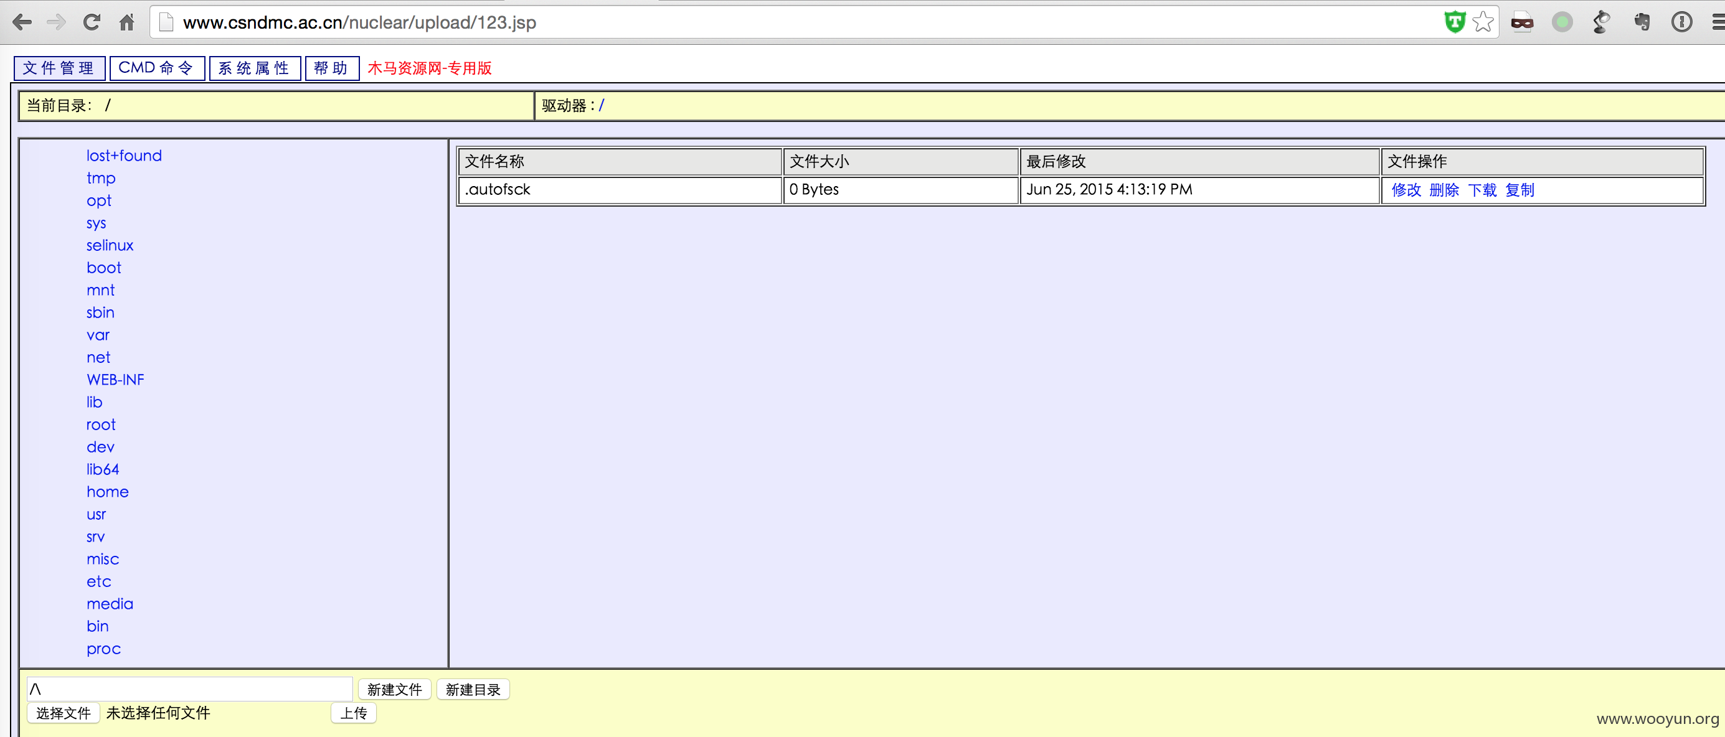Click the red 木马资源网-专用版 text
1725x737 pixels.
point(429,68)
